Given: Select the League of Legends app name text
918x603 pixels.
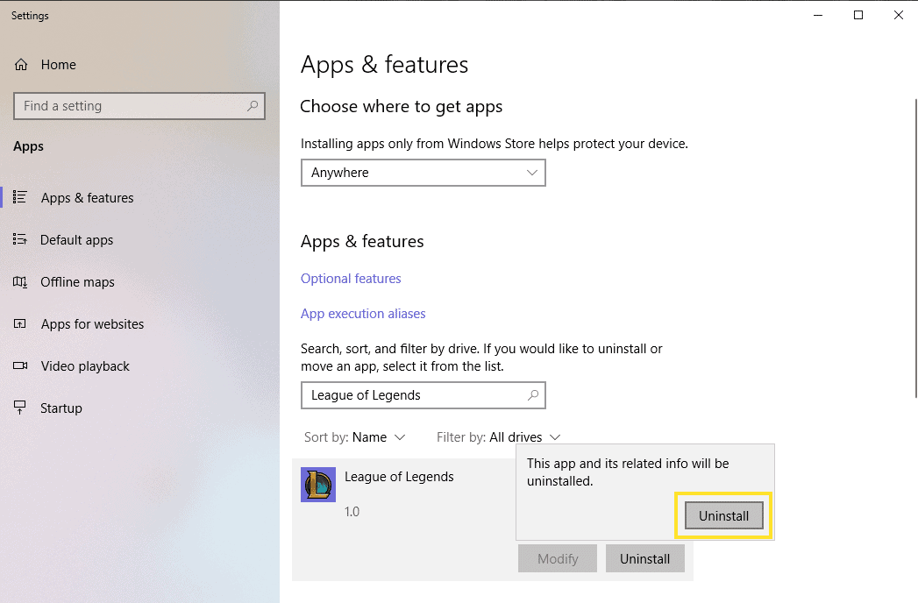Looking at the screenshot, I should point(399,477).
